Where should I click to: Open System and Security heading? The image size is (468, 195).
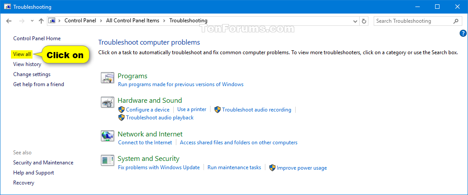coord(149,158)
